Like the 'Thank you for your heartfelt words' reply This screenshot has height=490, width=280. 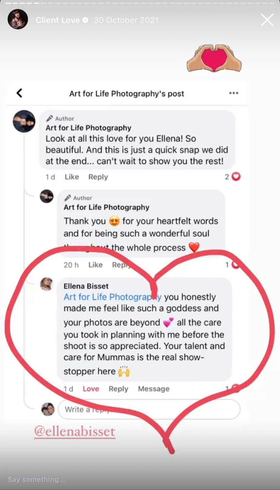95,265
